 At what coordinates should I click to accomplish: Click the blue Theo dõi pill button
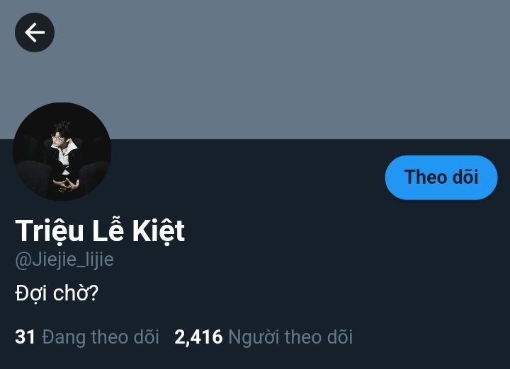tap(441, 177)
